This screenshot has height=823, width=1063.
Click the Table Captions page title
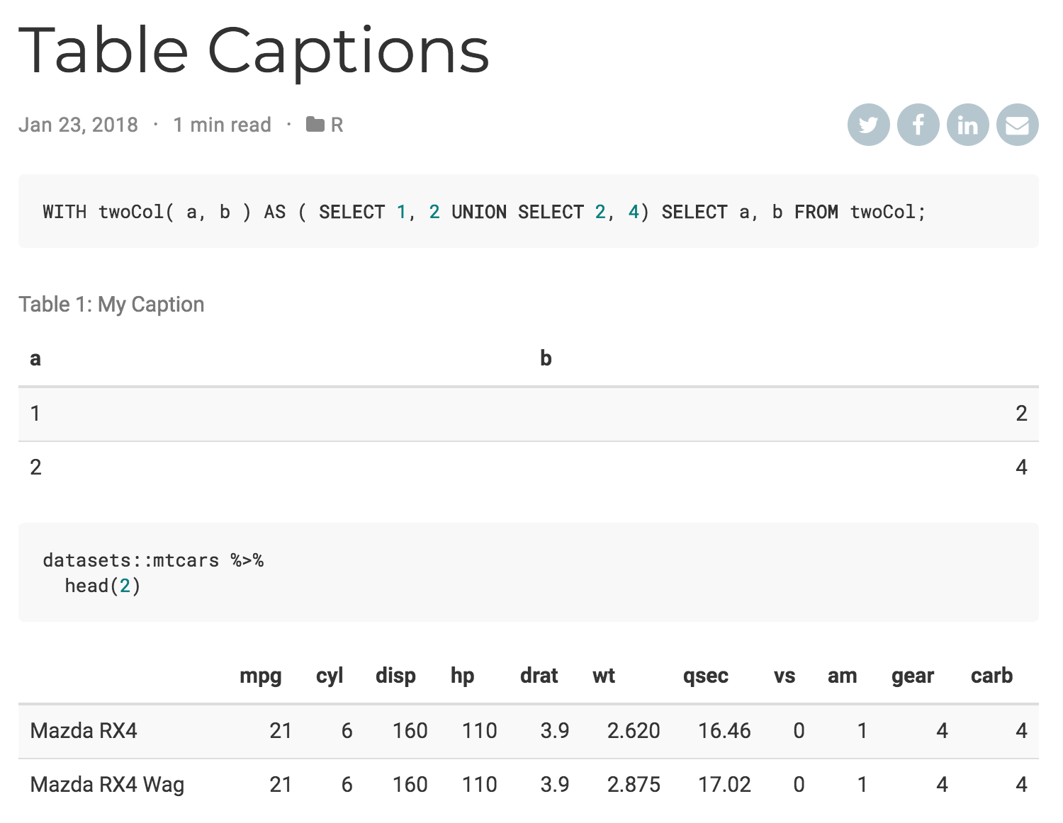tap(254, 51)
